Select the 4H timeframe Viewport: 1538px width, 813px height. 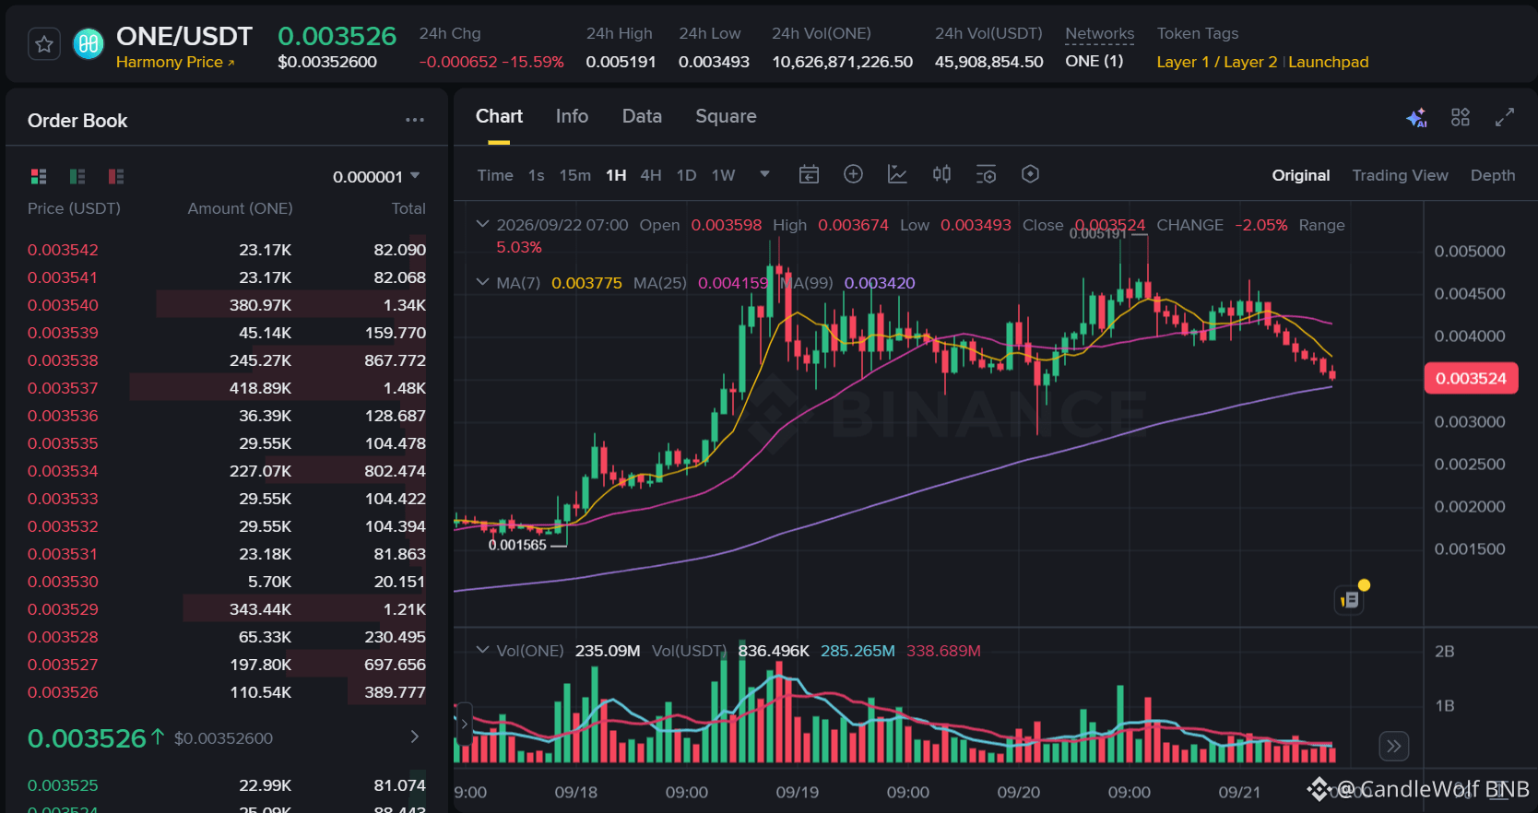tap(651, 175)
